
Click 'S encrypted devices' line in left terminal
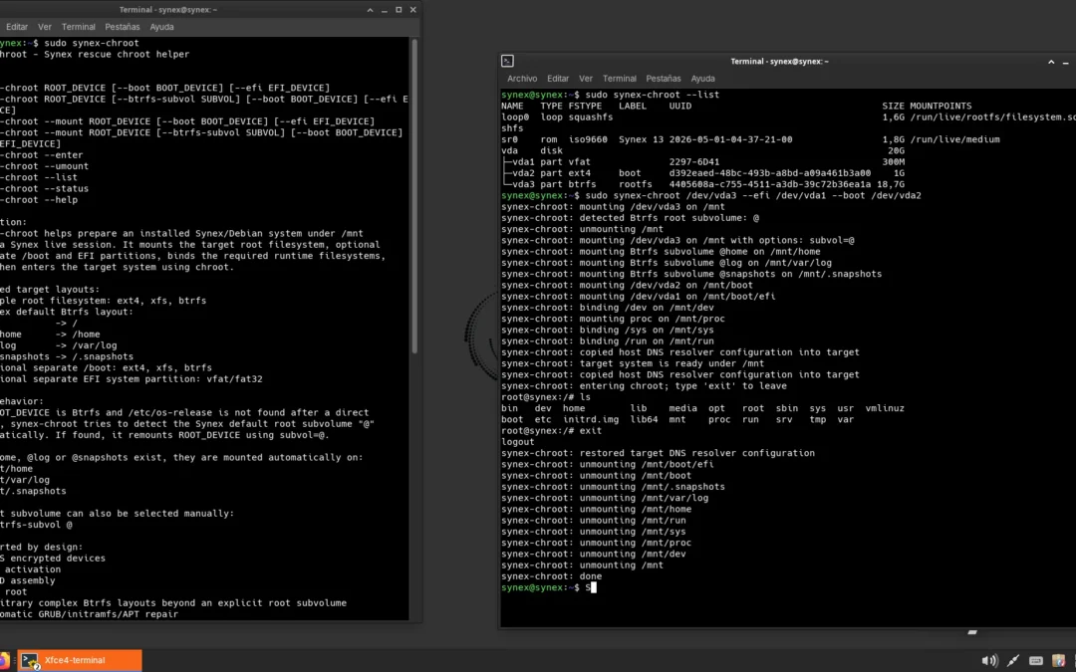tap(53, 559)
